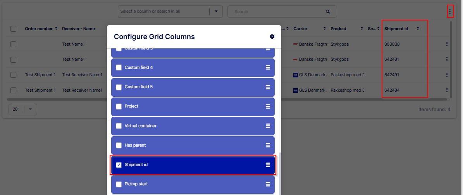Click the Product column header
The image size is (463, 195).
click(338, 29)
